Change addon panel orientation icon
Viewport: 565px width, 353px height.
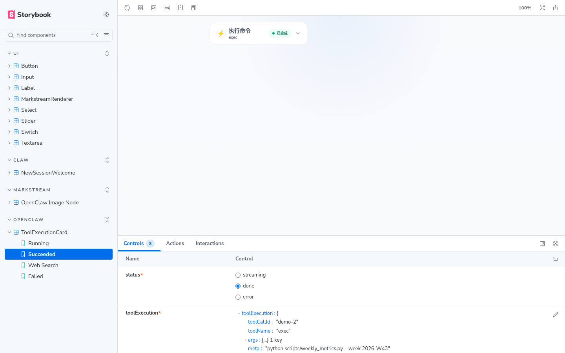542,244
